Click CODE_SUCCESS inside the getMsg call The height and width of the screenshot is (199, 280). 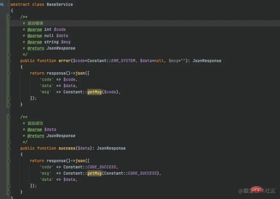pyautogui.click(x=142, y=173)
